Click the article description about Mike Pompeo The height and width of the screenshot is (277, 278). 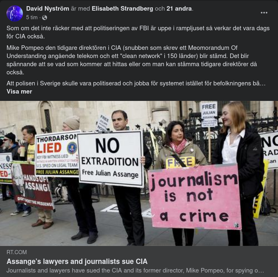[135, 270]
